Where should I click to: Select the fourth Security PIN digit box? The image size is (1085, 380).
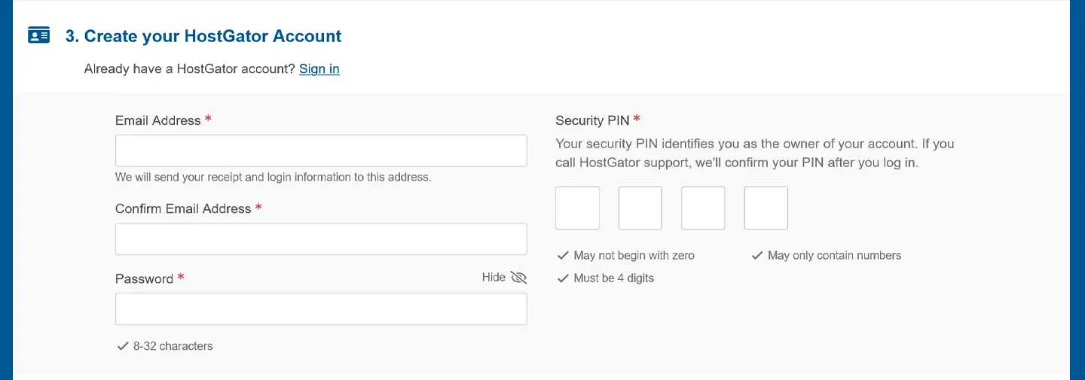tap(766, 208)
